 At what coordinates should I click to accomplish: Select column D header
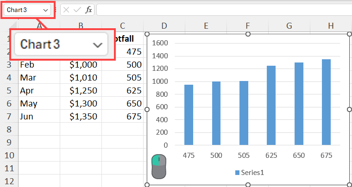click(x=164, y=26)
